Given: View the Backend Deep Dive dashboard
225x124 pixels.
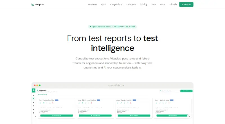Looking at the screenshot, I should point(57,116).
